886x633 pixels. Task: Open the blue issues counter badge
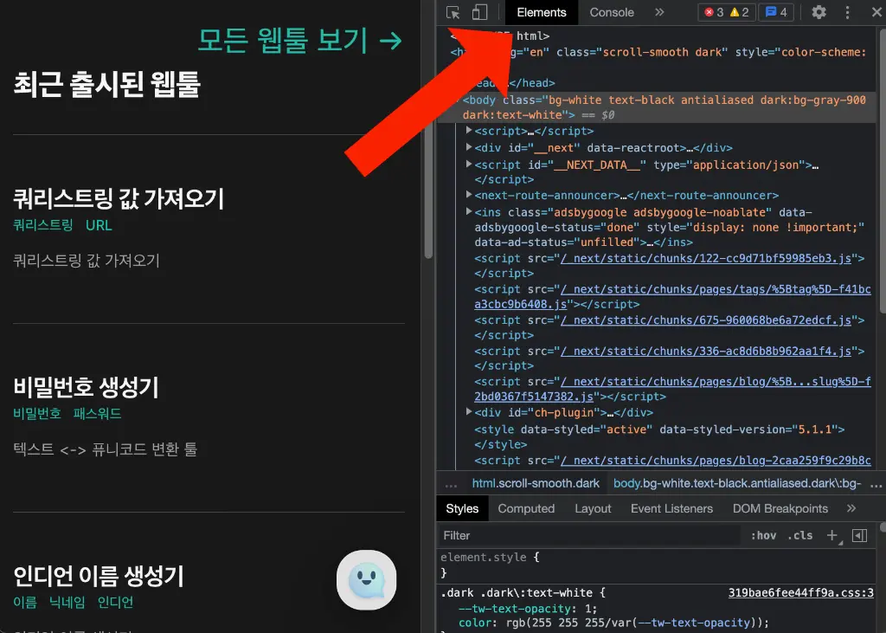(x=776, y=12)
